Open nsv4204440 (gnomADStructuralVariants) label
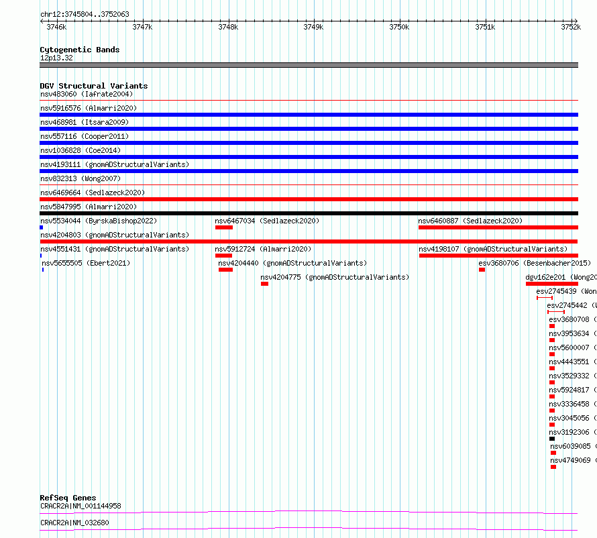The image size is (597, 538). click(x=292, y=263)
